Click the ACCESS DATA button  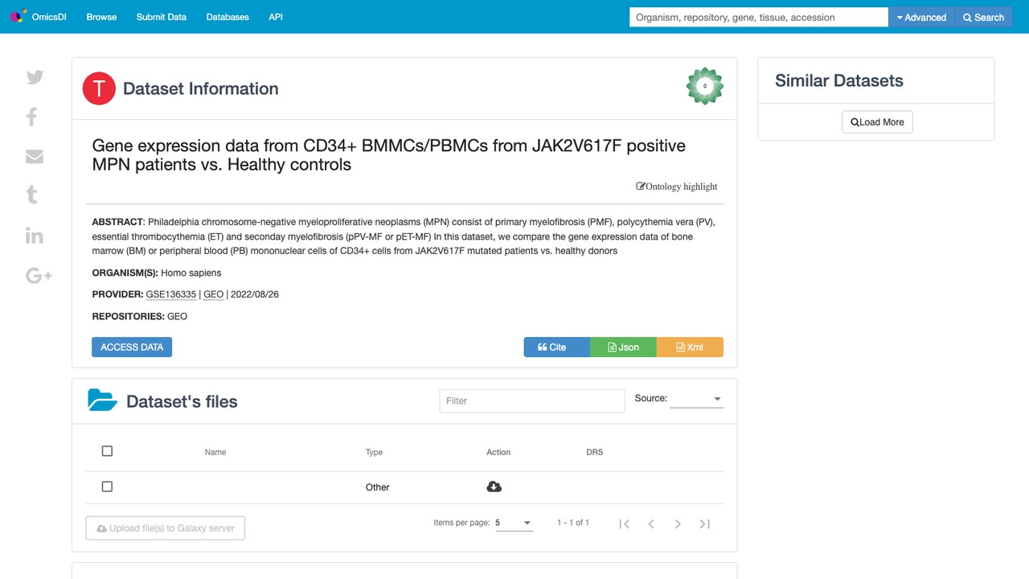[x=132, y=347]
